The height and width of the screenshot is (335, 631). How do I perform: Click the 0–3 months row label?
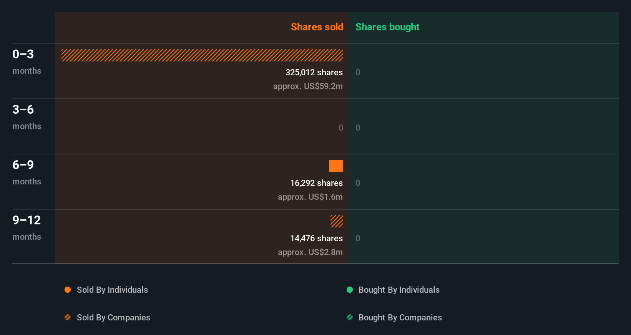pos(27,61)
